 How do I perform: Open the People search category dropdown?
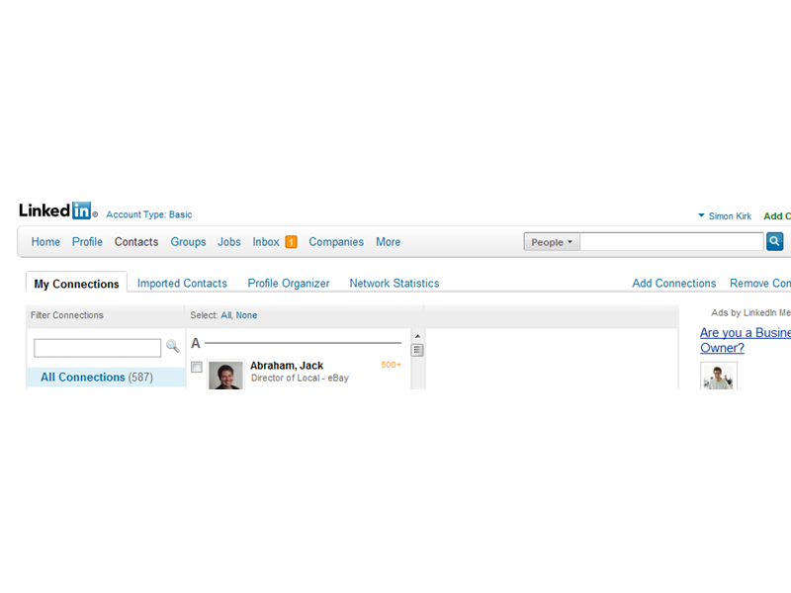click(x=551, y=241)
